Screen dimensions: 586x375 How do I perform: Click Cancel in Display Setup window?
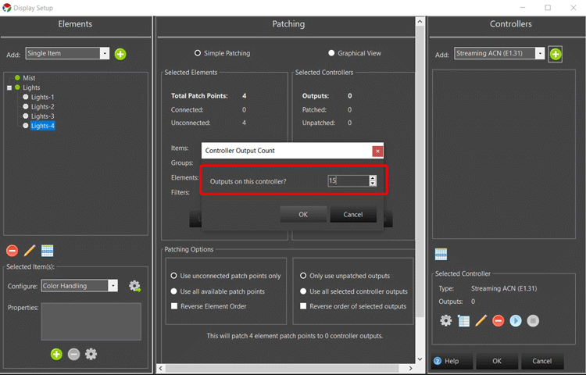(x=542, y=361)
